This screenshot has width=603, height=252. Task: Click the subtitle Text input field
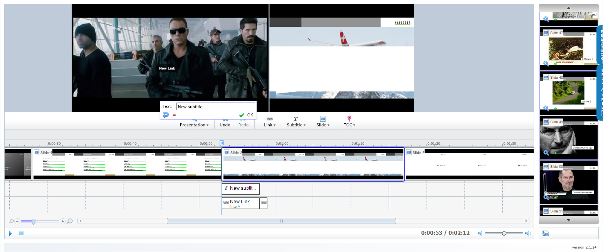pos(215,106)
